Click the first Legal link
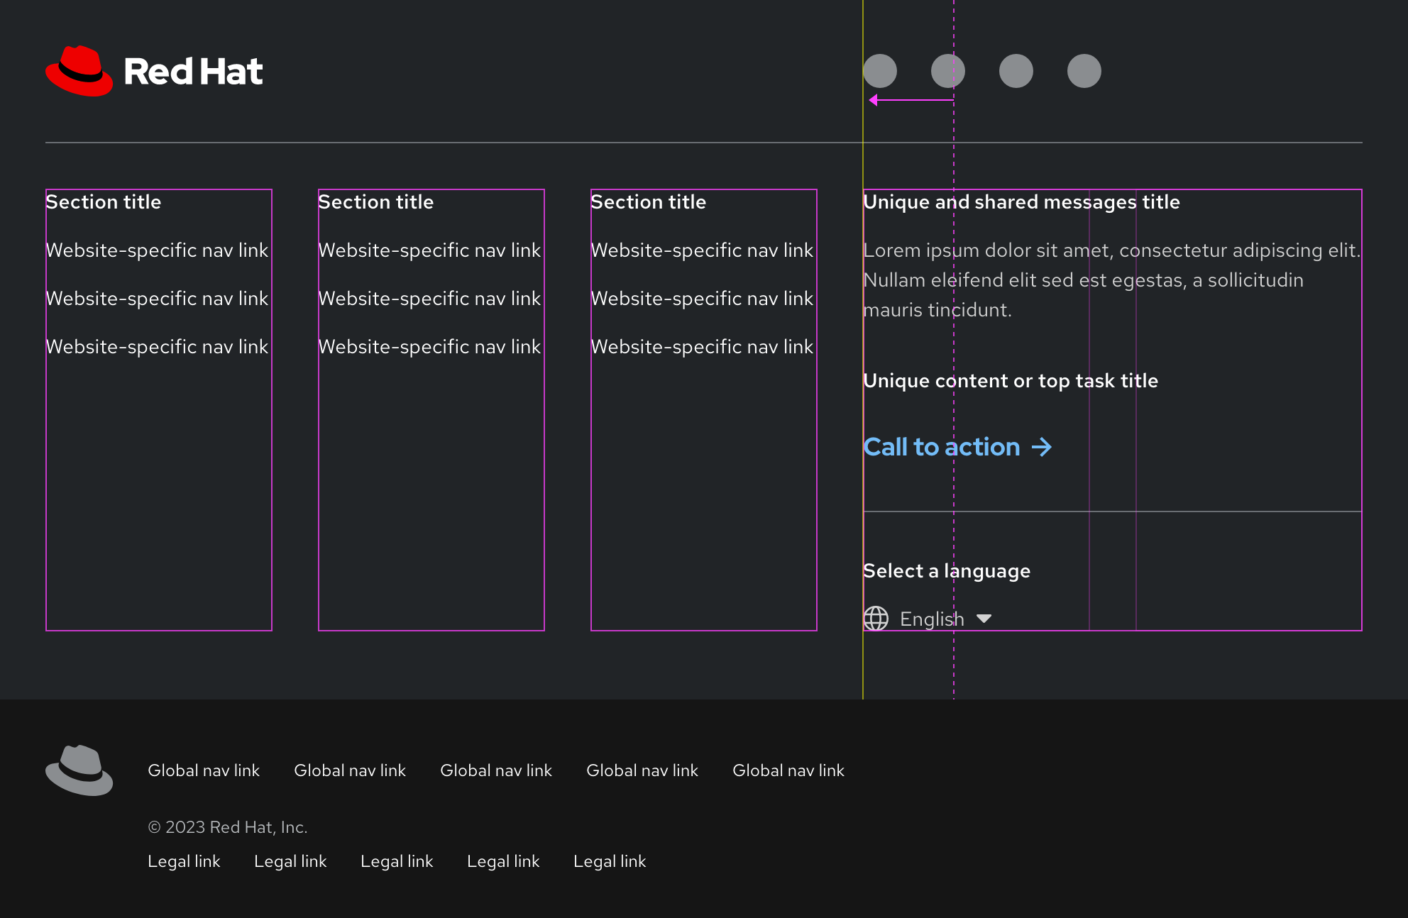Viewport: 1408px width, 918px height. point(184,861)
